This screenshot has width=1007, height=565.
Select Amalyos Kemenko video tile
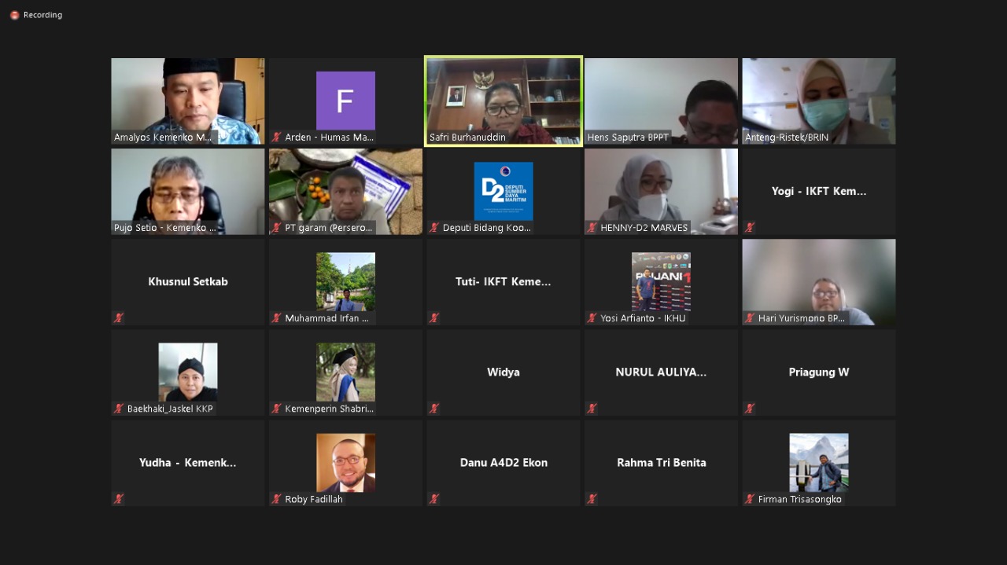click(188, 101)
